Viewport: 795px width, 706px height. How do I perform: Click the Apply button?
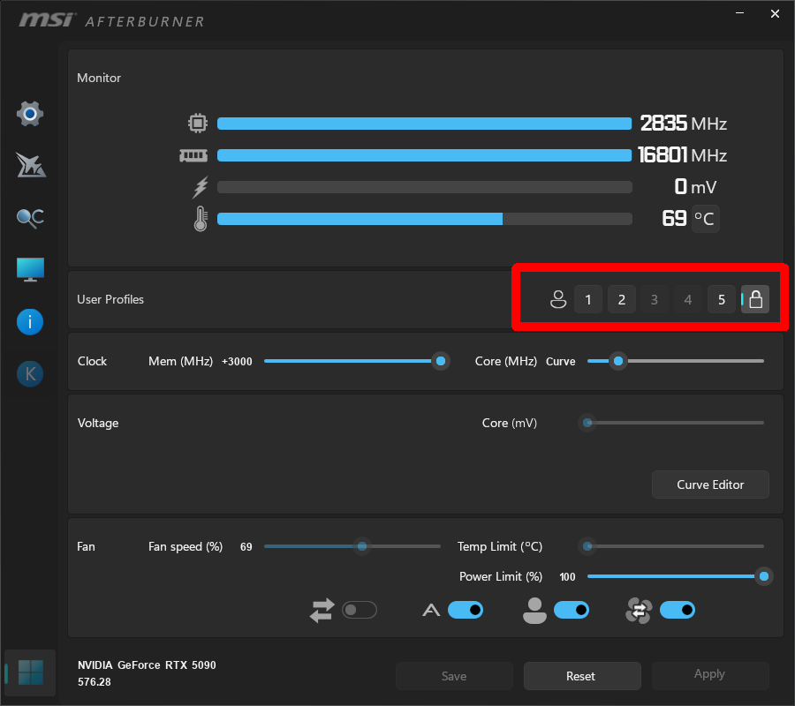710,676
